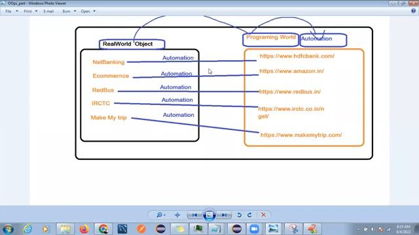
Task: Open Postman from taskbar
Action: click(x=141, y=229)
